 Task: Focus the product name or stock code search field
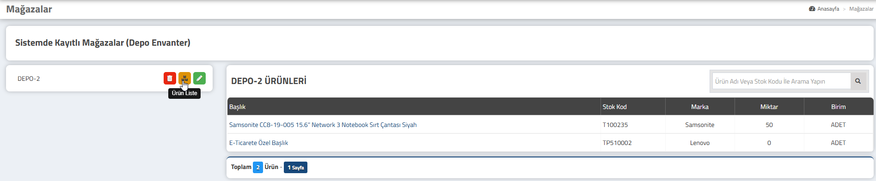click(x=781, y=81)
